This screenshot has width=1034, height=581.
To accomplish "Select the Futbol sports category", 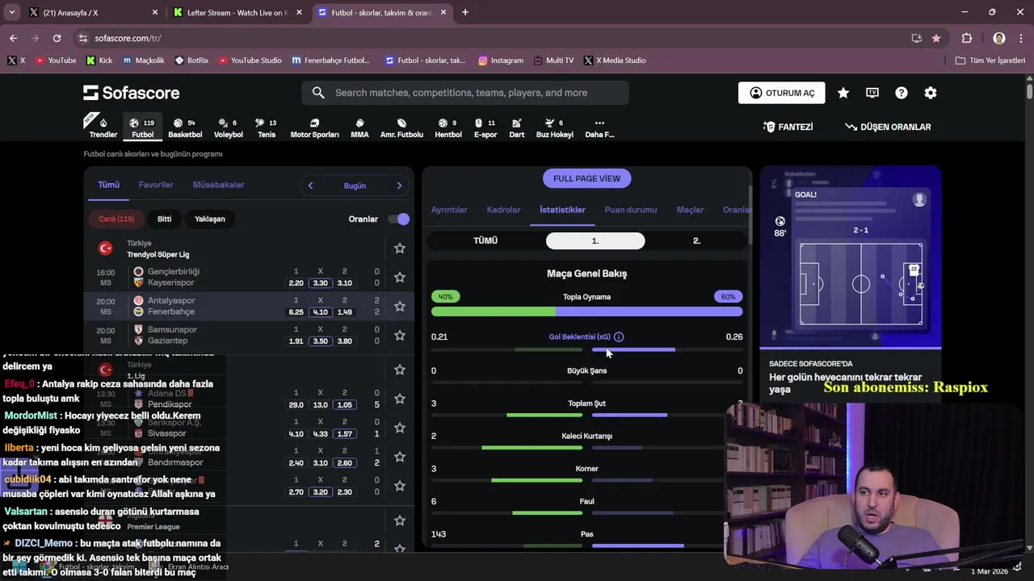I will (x=143, y=127).
